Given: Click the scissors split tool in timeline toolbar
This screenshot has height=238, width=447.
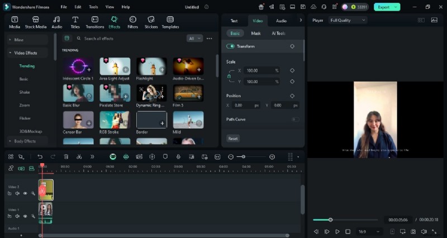Looking at the screenshot, I should pos(79,157).
